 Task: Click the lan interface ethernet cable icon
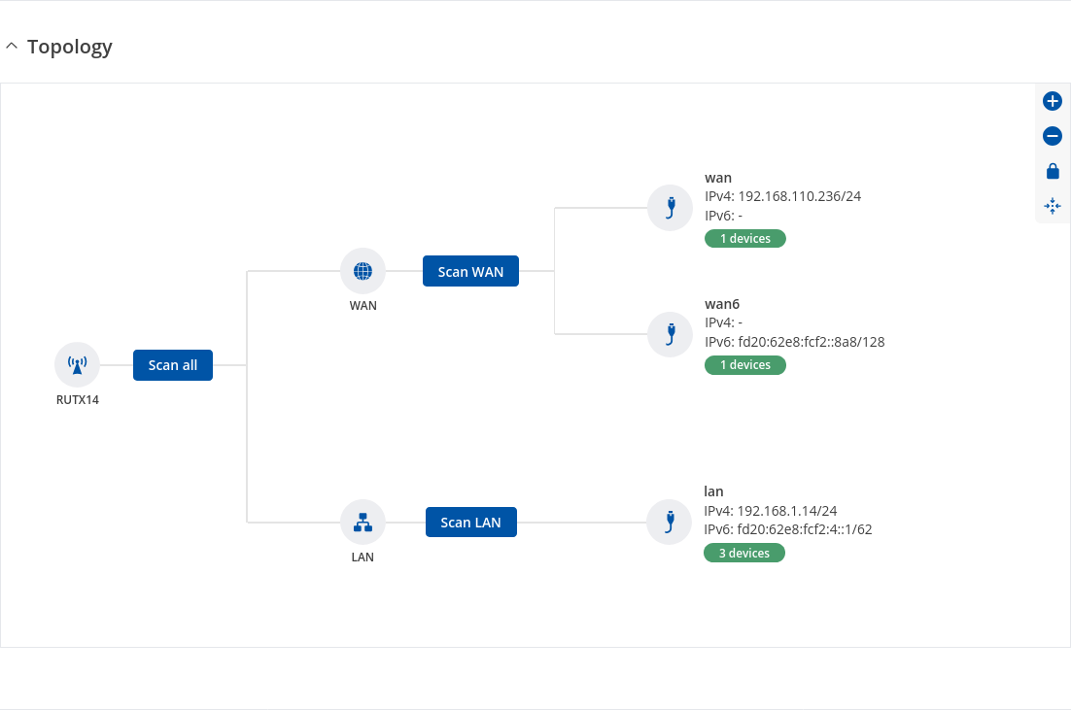[670, 523]
